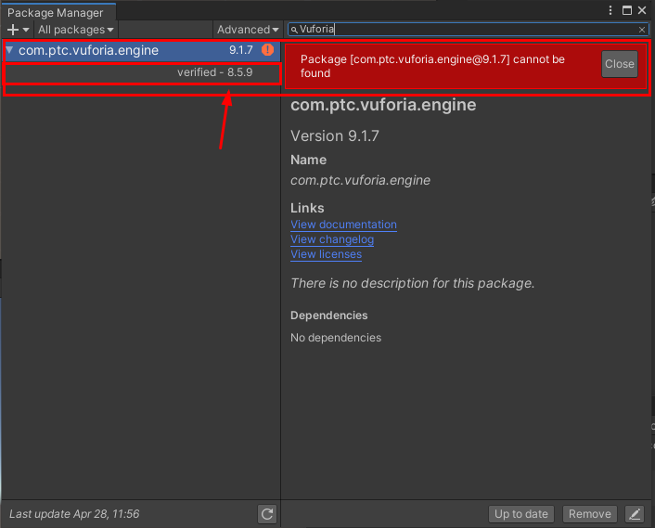This screenshot has width=655, height=528.
Task: Close the package not found error
Action: tap(620, 64)
